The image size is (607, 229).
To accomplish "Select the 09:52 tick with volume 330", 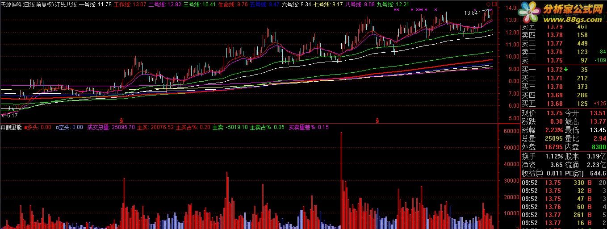I will [x=564, y=182].
